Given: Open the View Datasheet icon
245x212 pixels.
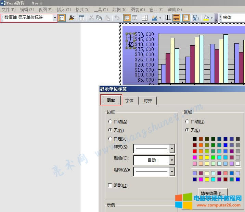Looking at the screenshot, I should (x=81, y=18).
